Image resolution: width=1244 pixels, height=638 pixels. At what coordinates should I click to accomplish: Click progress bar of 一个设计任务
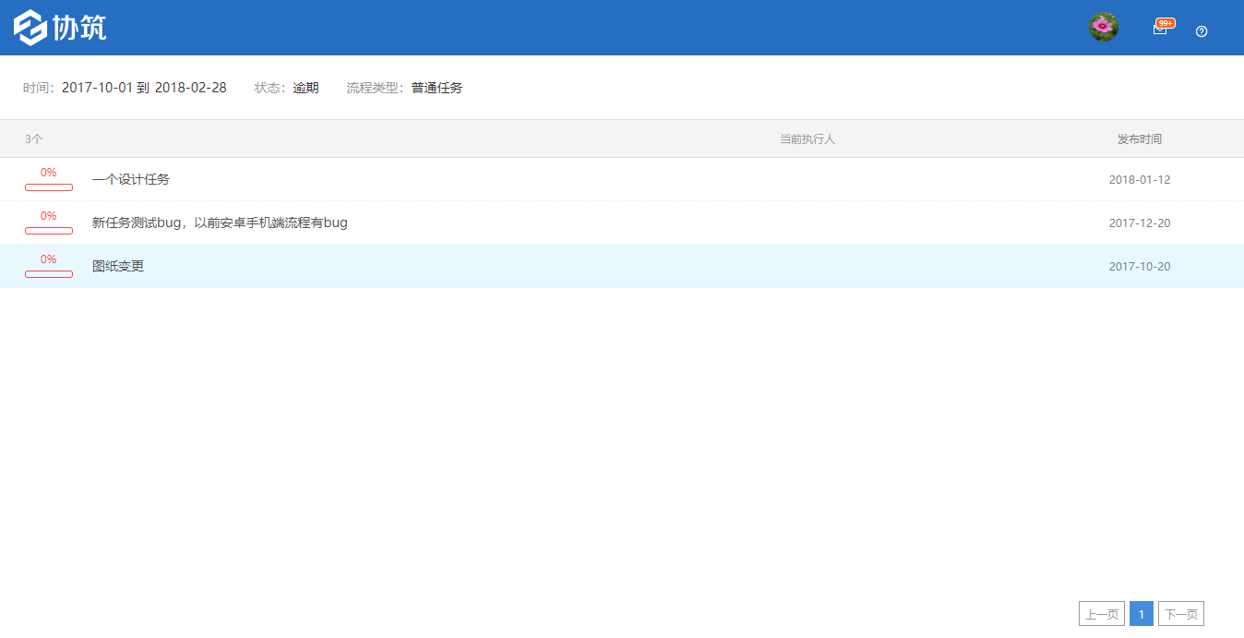[x=49, y=187]
